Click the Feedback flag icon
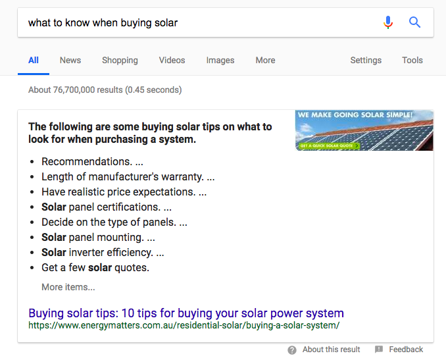This screenshot has width=446, height=364. point(379,350)
